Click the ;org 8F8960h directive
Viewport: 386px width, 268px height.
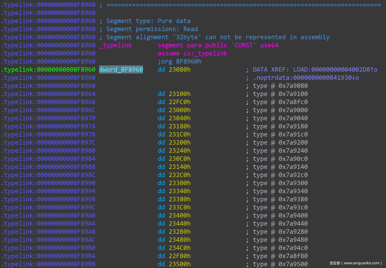(x=179, y=61)
